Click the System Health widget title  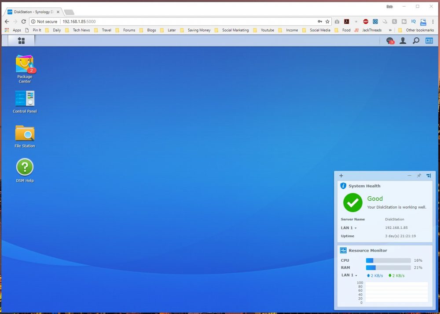coord(364,186)
